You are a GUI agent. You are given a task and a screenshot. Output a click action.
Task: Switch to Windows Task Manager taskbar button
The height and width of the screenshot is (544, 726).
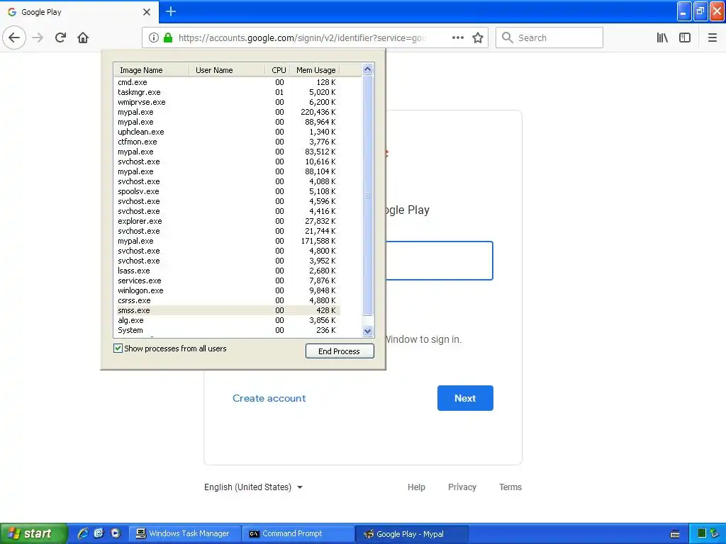click(185, 534)
